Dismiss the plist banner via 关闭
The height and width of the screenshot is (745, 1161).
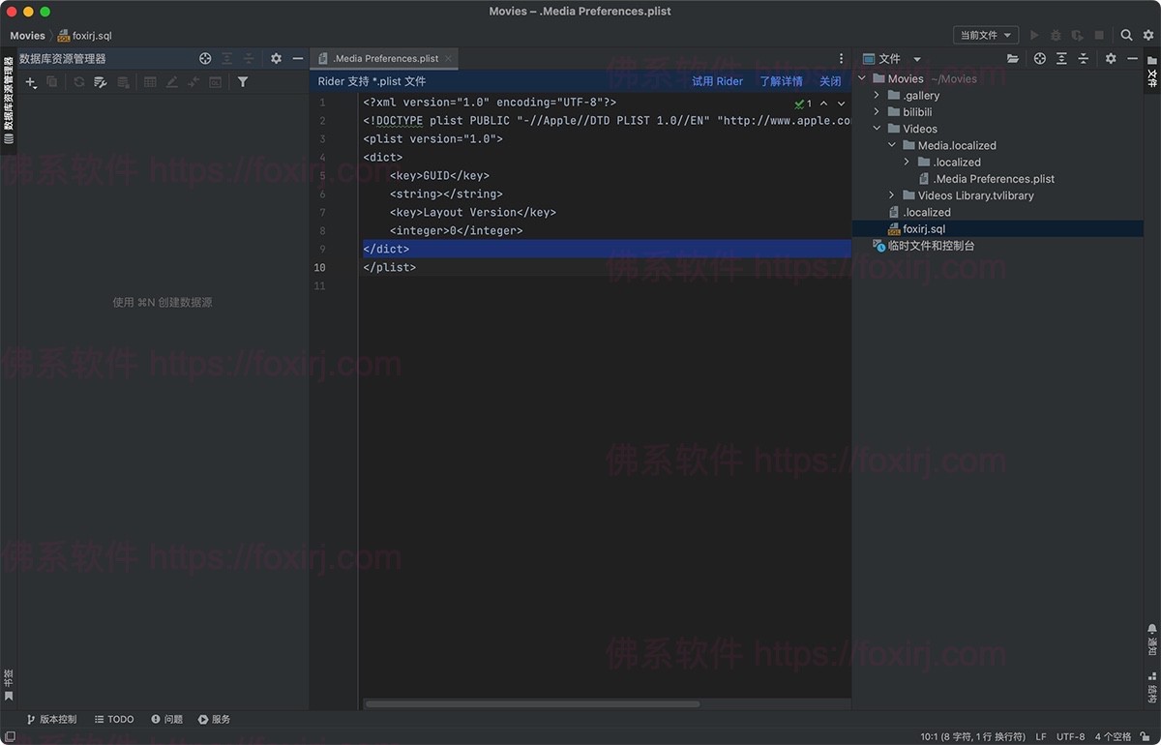tap(830, 81)
